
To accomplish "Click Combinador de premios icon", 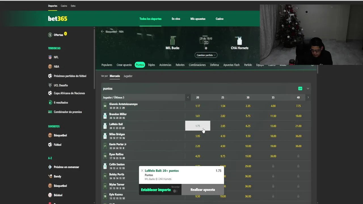I will click(50, 112).
